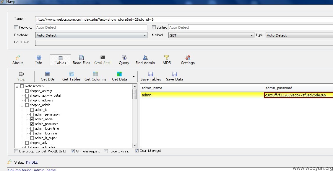
Task: Check the shopnc_activity_detail checkbox
Action: pyautogui.click(x=27, y=96)
